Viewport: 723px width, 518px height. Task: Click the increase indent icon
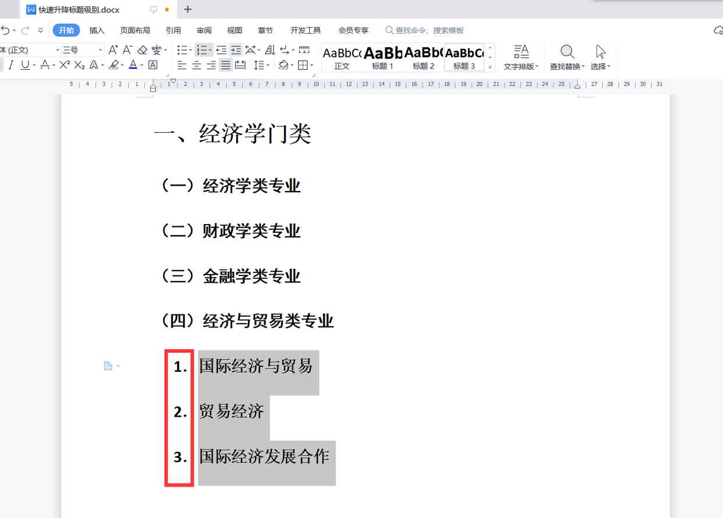point(236,49)
